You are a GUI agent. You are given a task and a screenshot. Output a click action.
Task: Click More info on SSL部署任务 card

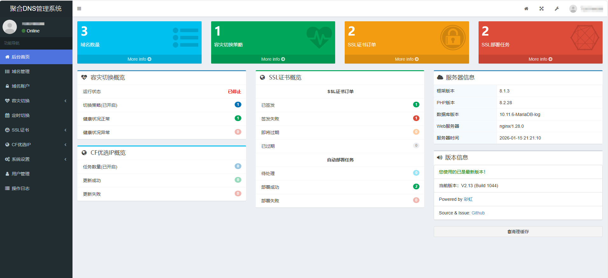540,59
